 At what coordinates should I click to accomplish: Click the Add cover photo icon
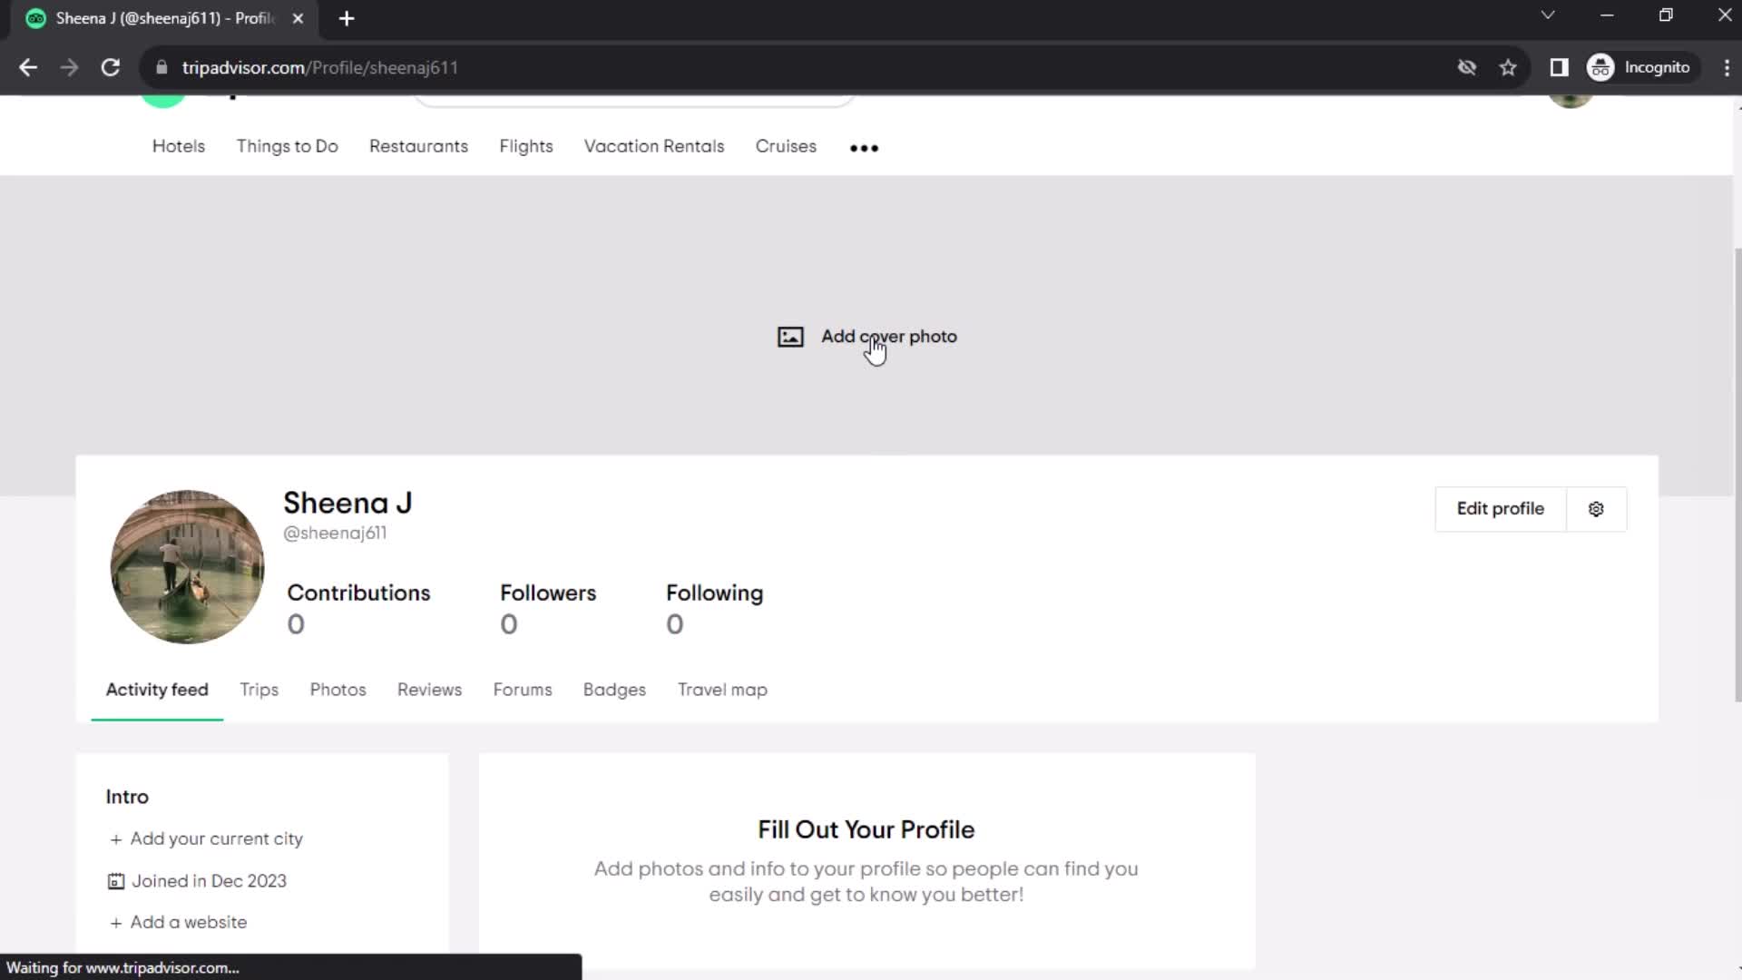pos(789,337)
